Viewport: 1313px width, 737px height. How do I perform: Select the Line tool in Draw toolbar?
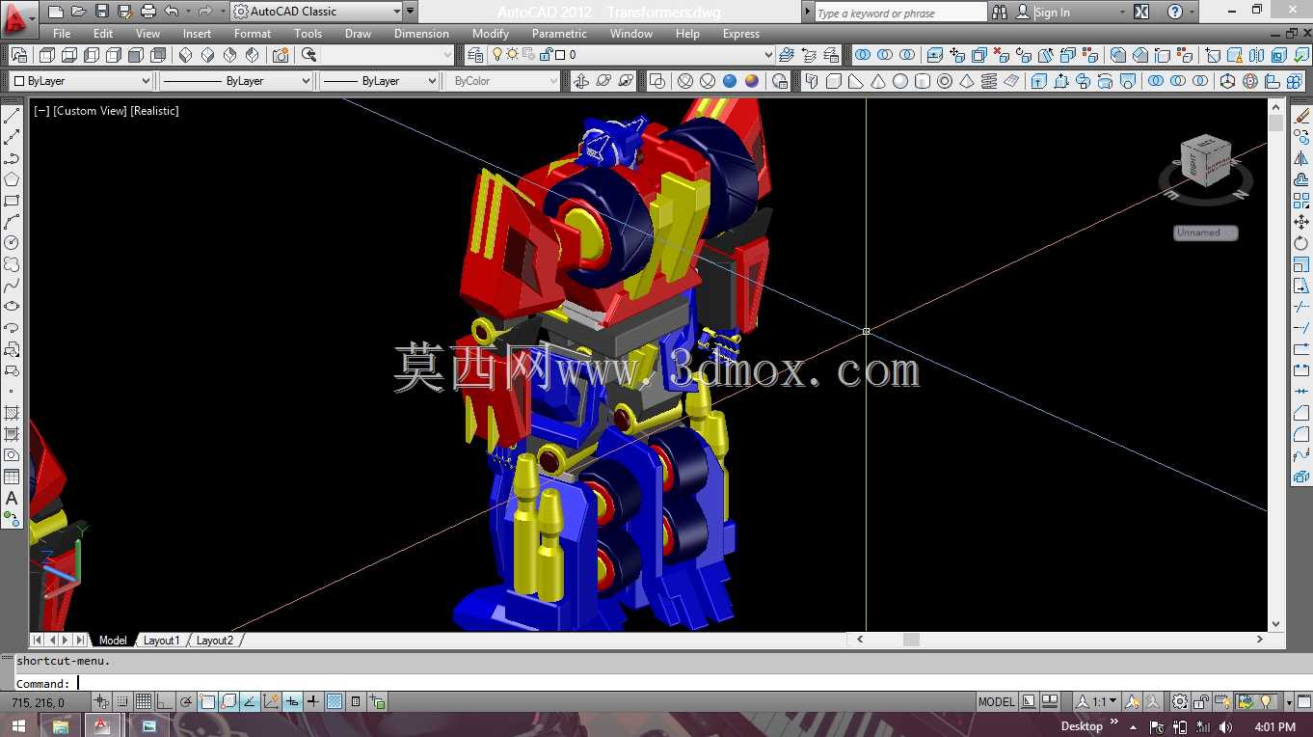coord(12,116)
